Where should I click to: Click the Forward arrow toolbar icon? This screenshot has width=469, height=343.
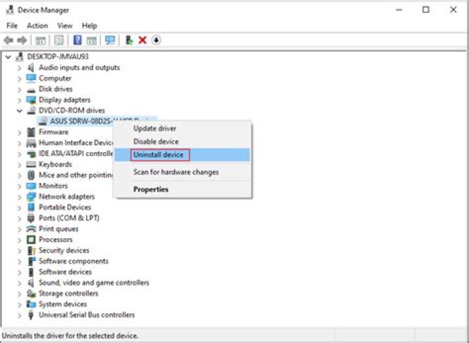[22, 40]
